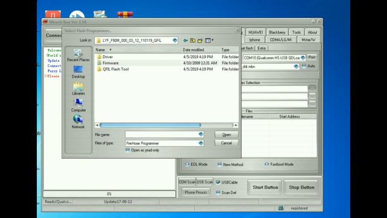The width and height of the screenshot is (387, 218).
Task: Go back using the dialog's back arrow
Action: click(186, 41)
